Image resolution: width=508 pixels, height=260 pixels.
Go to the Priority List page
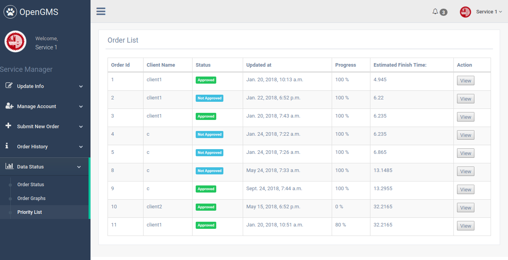[x=30, y=212]
